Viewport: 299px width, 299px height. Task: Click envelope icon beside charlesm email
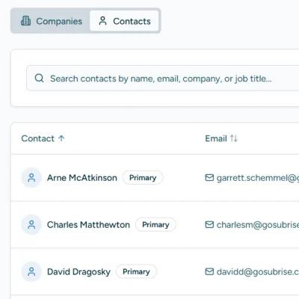pyautogui.click(x=209, y=224)
